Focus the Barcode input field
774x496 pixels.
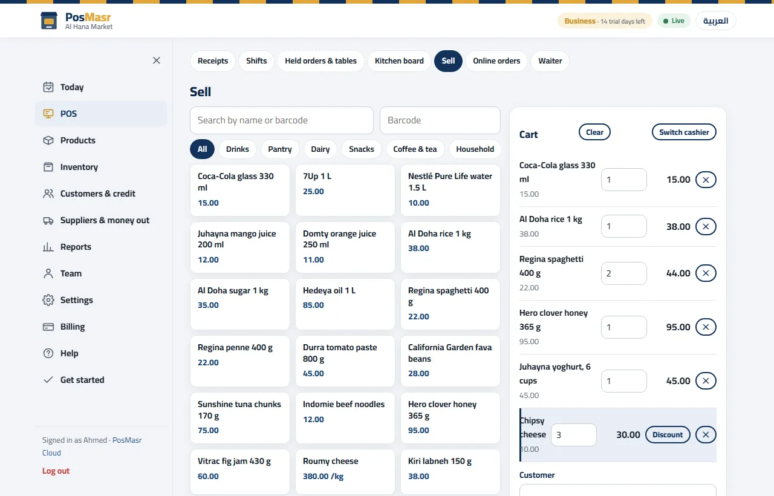tap(440, 120)
